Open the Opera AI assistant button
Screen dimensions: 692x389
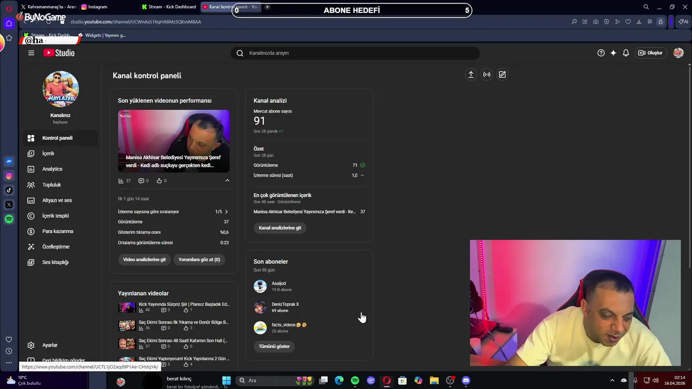683,22
